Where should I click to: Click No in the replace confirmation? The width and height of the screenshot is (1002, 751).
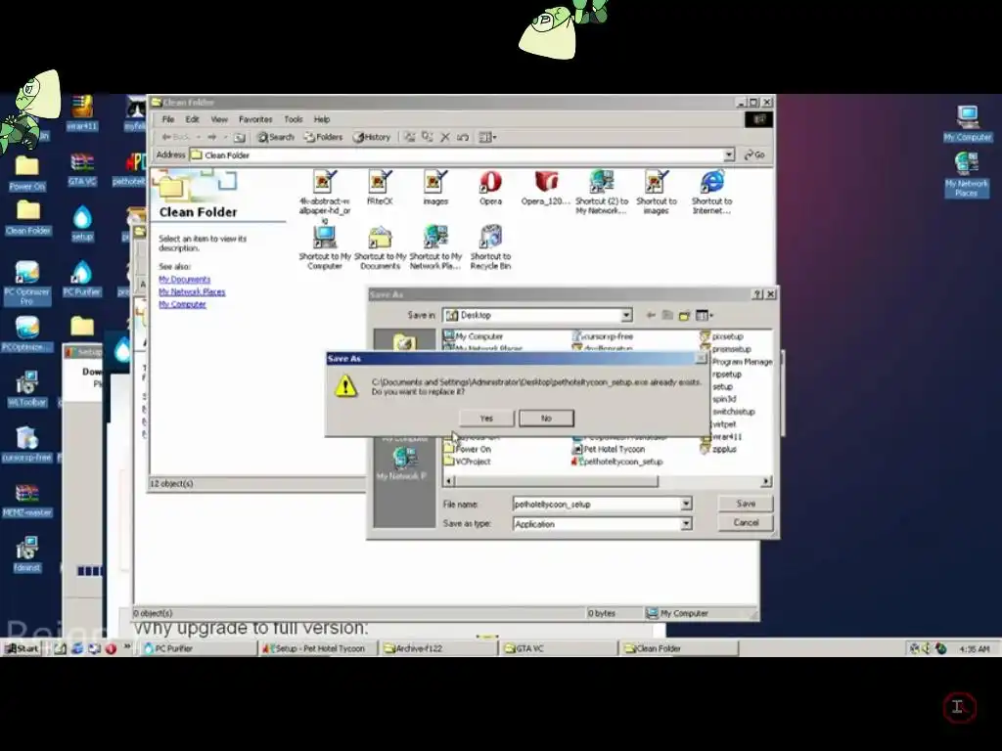coord(546,419)
